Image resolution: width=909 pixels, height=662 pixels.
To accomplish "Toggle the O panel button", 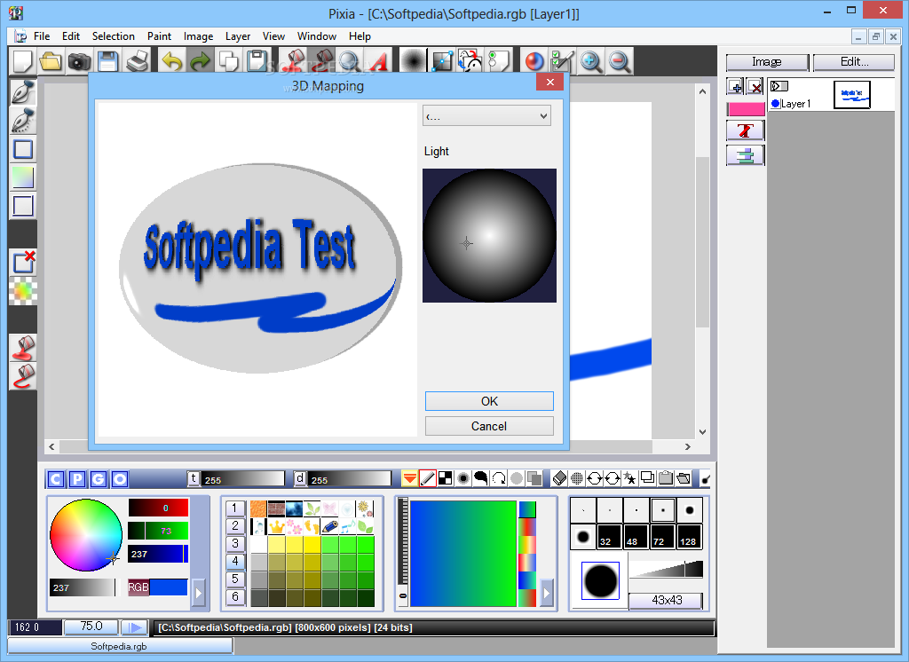I will [120, 479].
